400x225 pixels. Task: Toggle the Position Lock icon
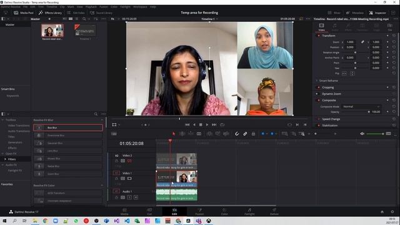point(253,134)
